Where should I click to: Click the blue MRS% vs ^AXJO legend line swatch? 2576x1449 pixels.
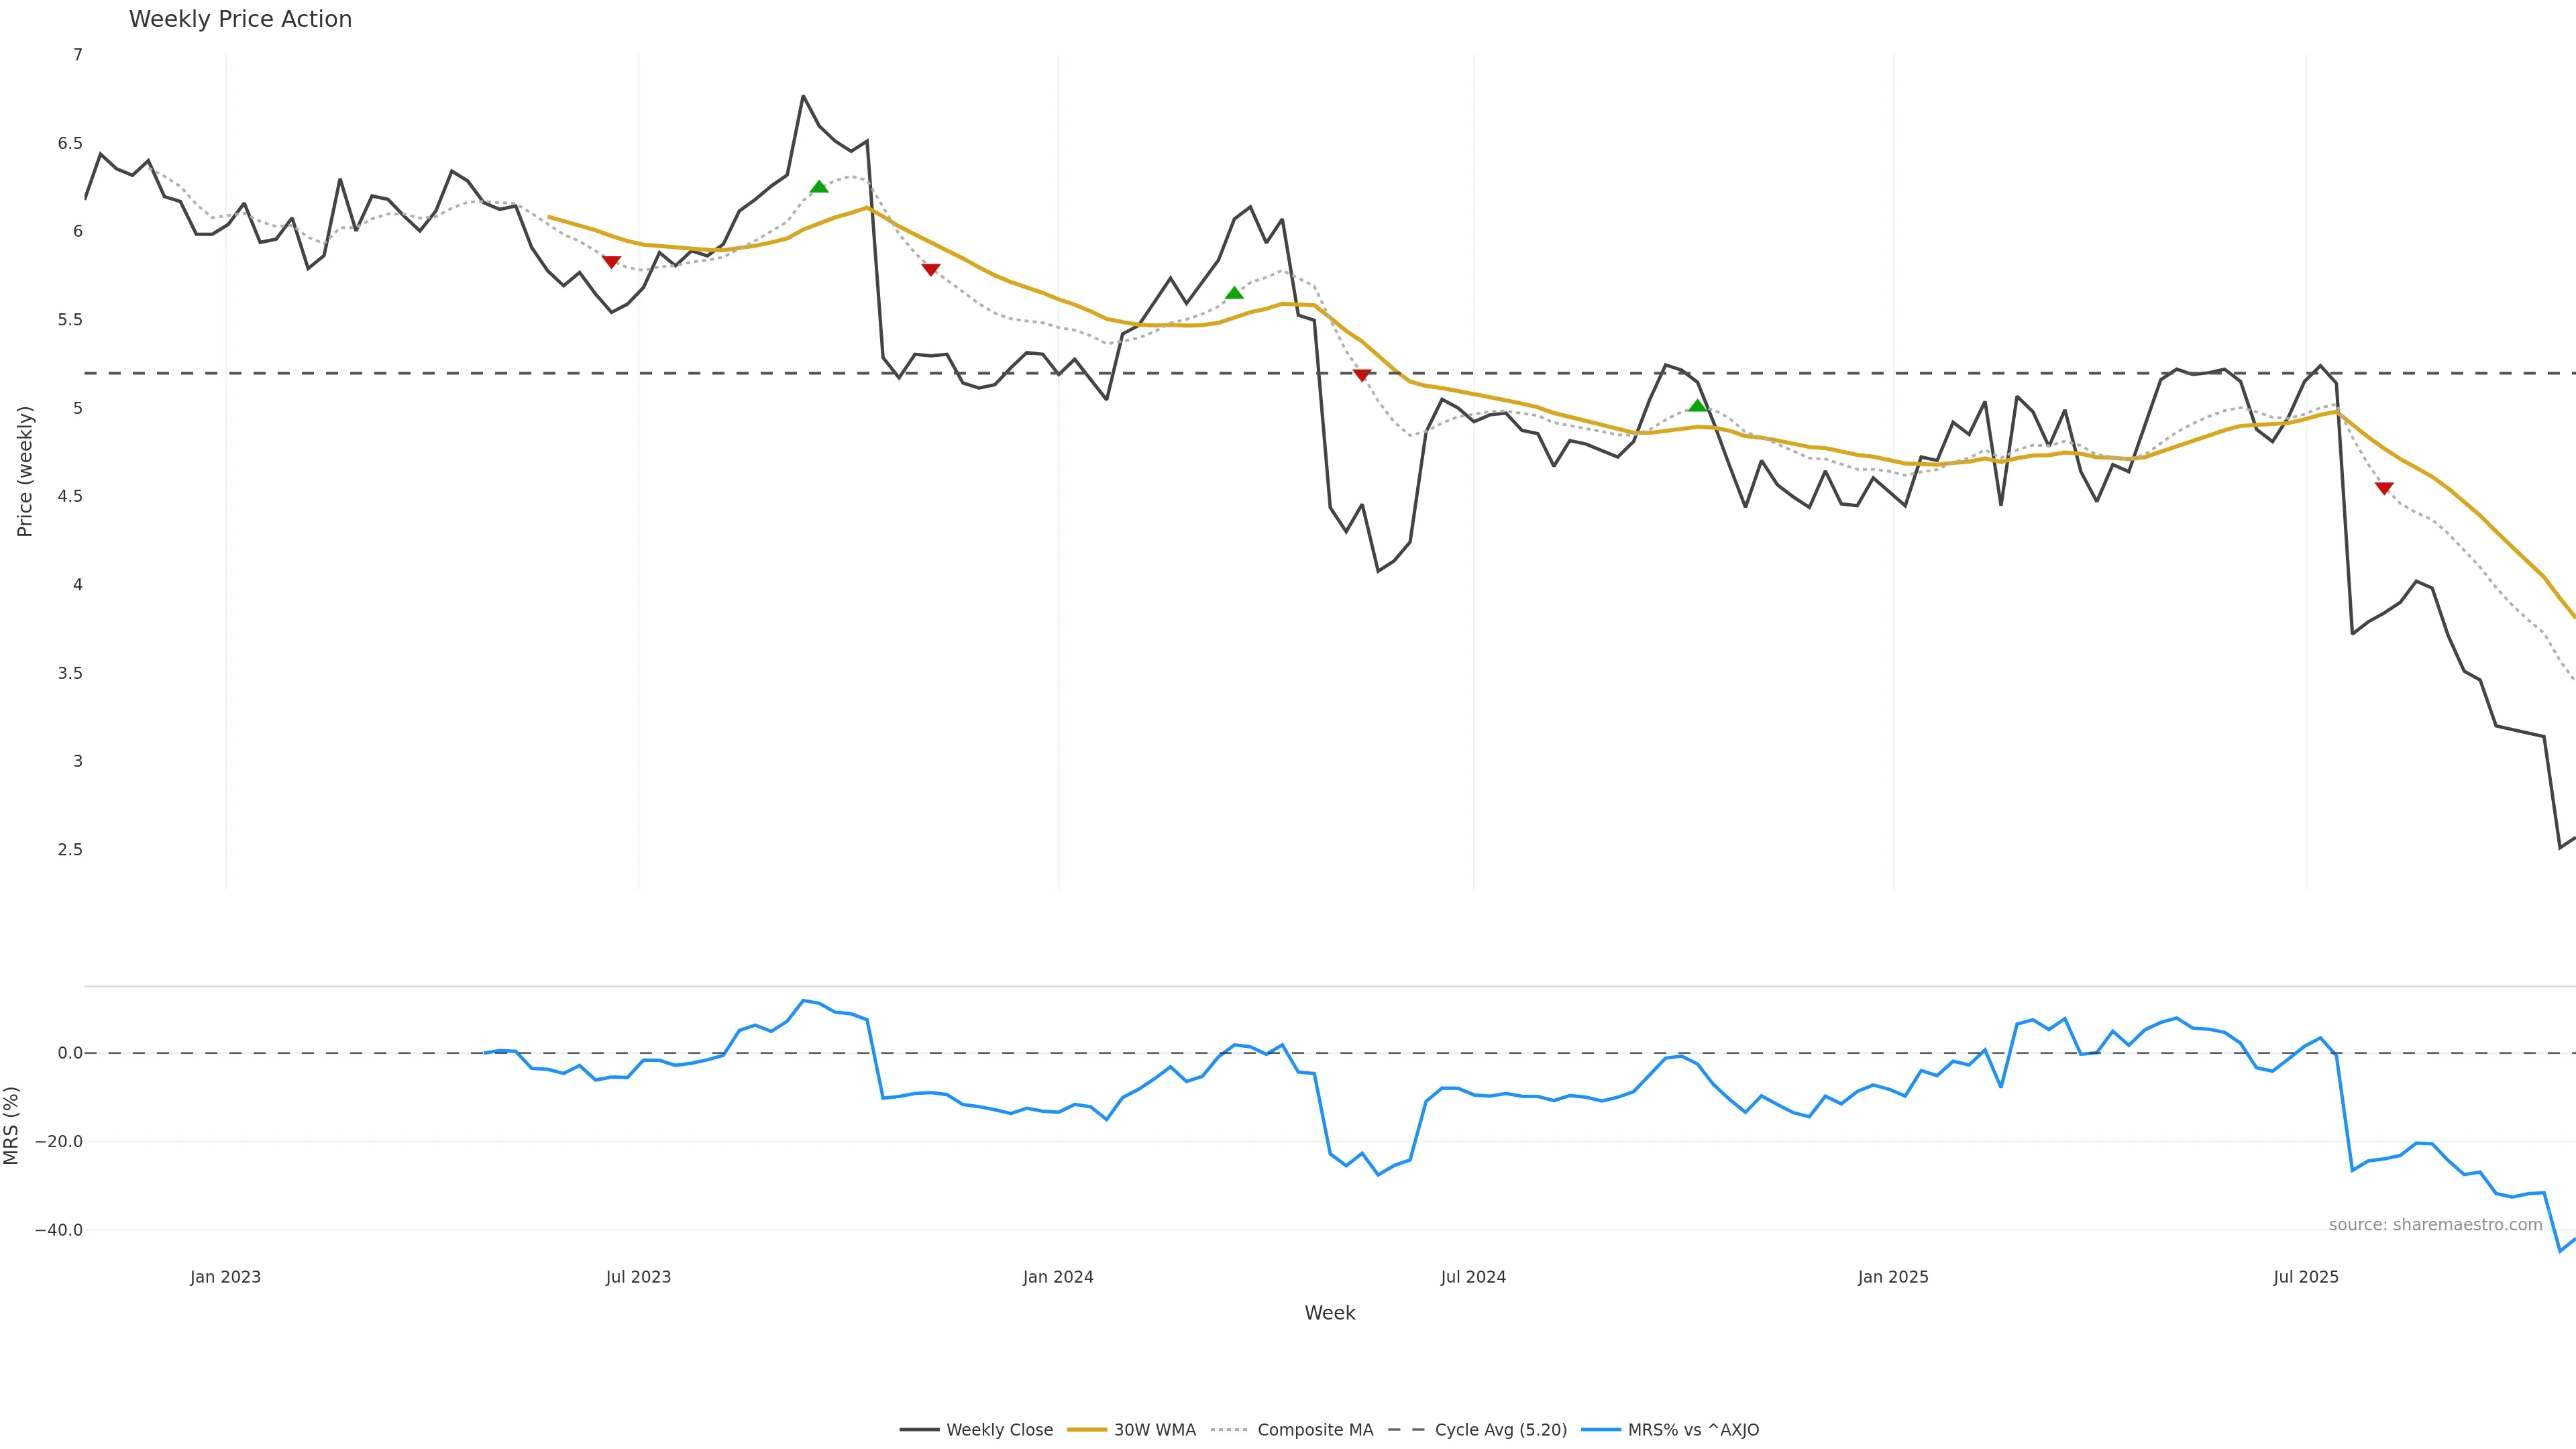pos(1601,1430)
